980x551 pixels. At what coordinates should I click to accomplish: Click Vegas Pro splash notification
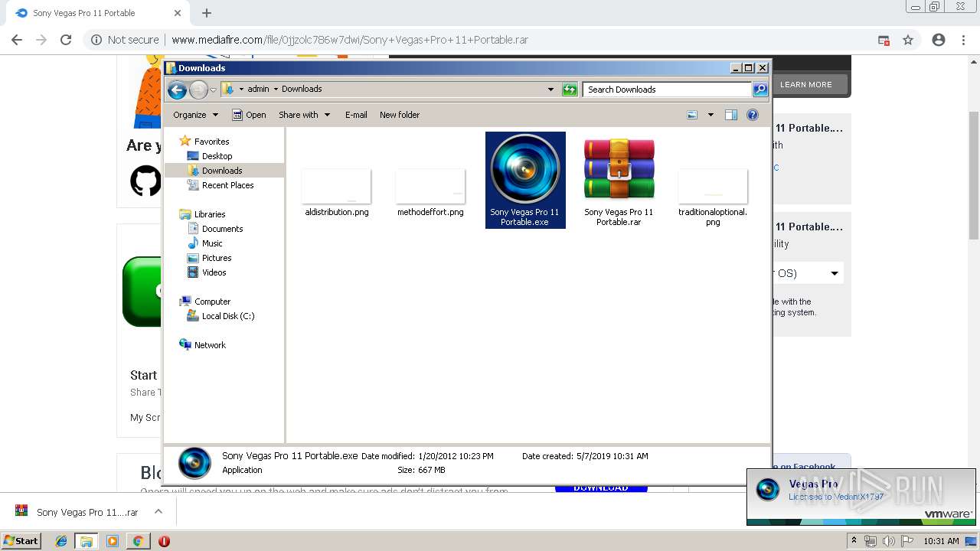point(861,497)
